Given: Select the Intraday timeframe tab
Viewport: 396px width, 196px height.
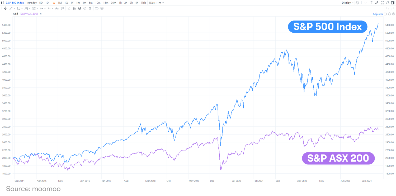Looking at the screenshot, I should click(x=32, y=3).
